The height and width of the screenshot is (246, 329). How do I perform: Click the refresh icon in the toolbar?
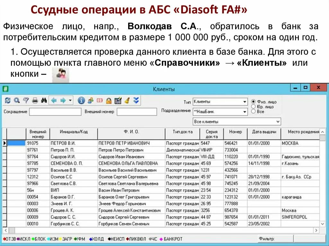[x=8, y=101]
